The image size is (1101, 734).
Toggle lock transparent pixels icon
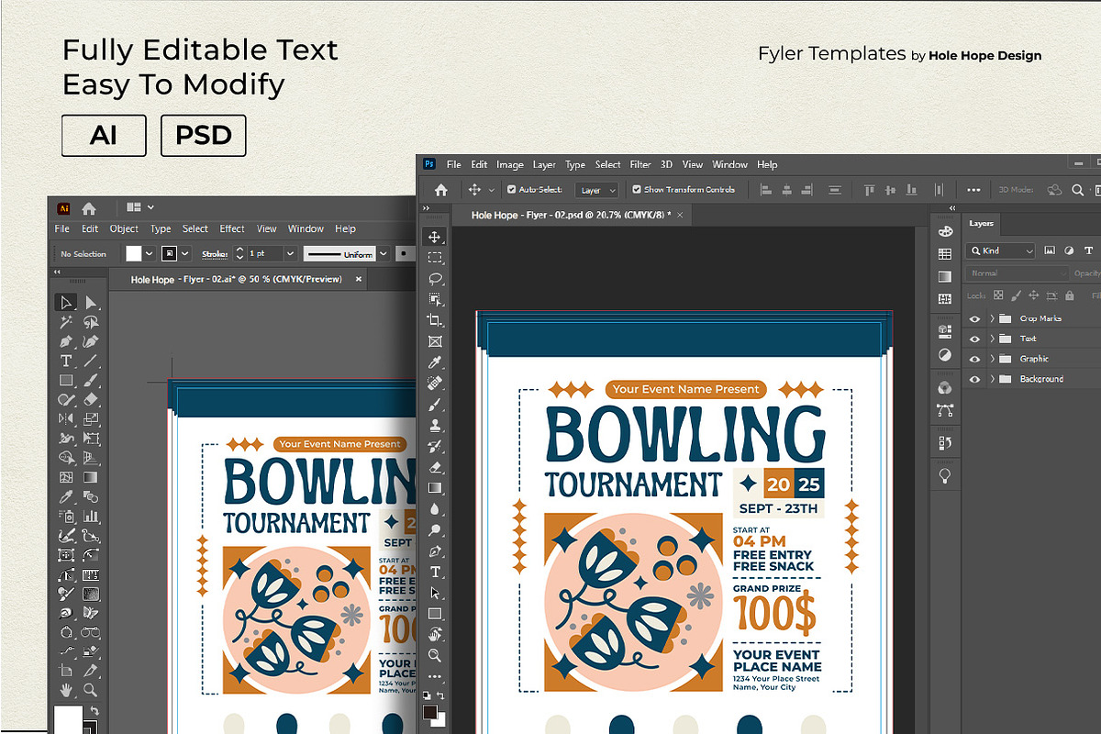[x=999, y=295]
